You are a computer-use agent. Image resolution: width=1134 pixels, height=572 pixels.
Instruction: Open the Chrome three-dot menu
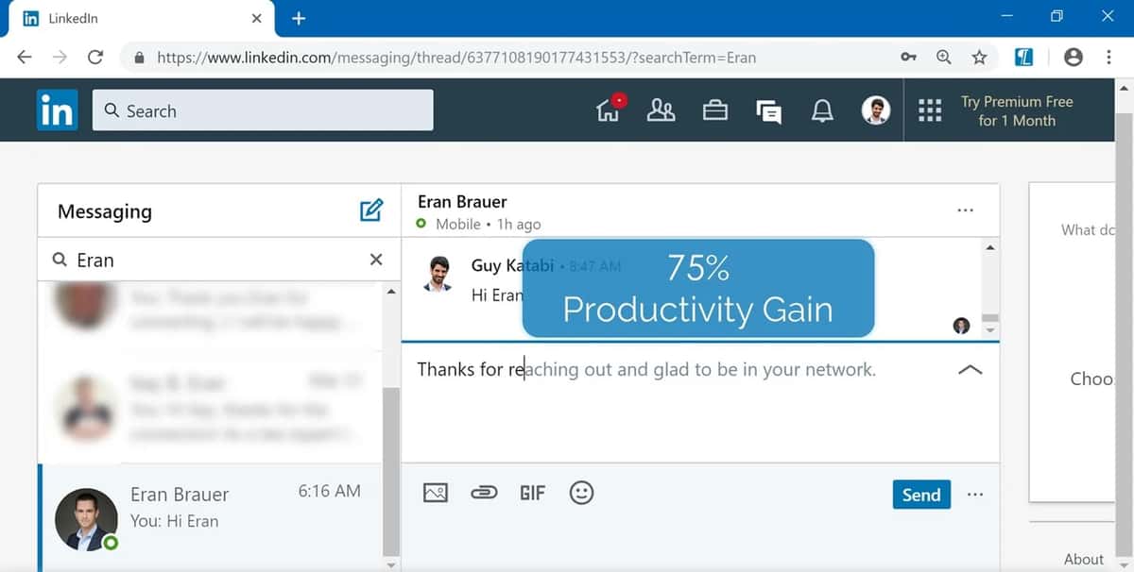tap(1108, 57)
